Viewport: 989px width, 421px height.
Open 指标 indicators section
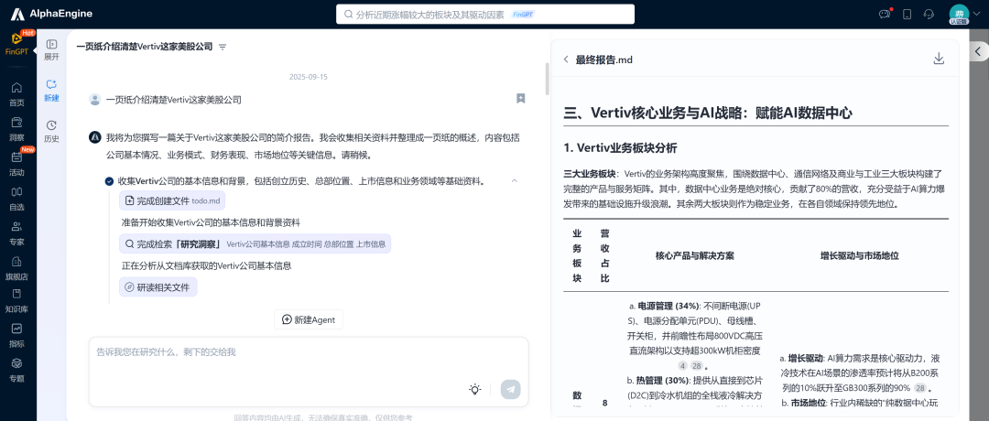click(17, 335)
